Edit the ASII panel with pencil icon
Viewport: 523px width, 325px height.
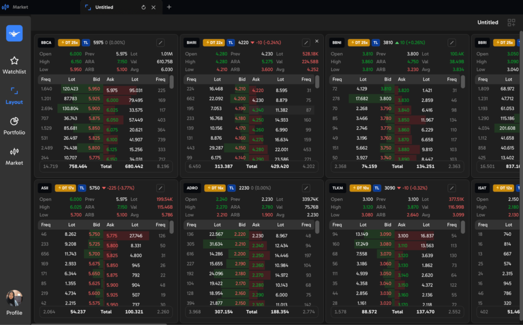(x=160, y=188)
